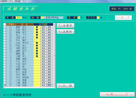Click the X: 終了 exit button

[117, 94]
